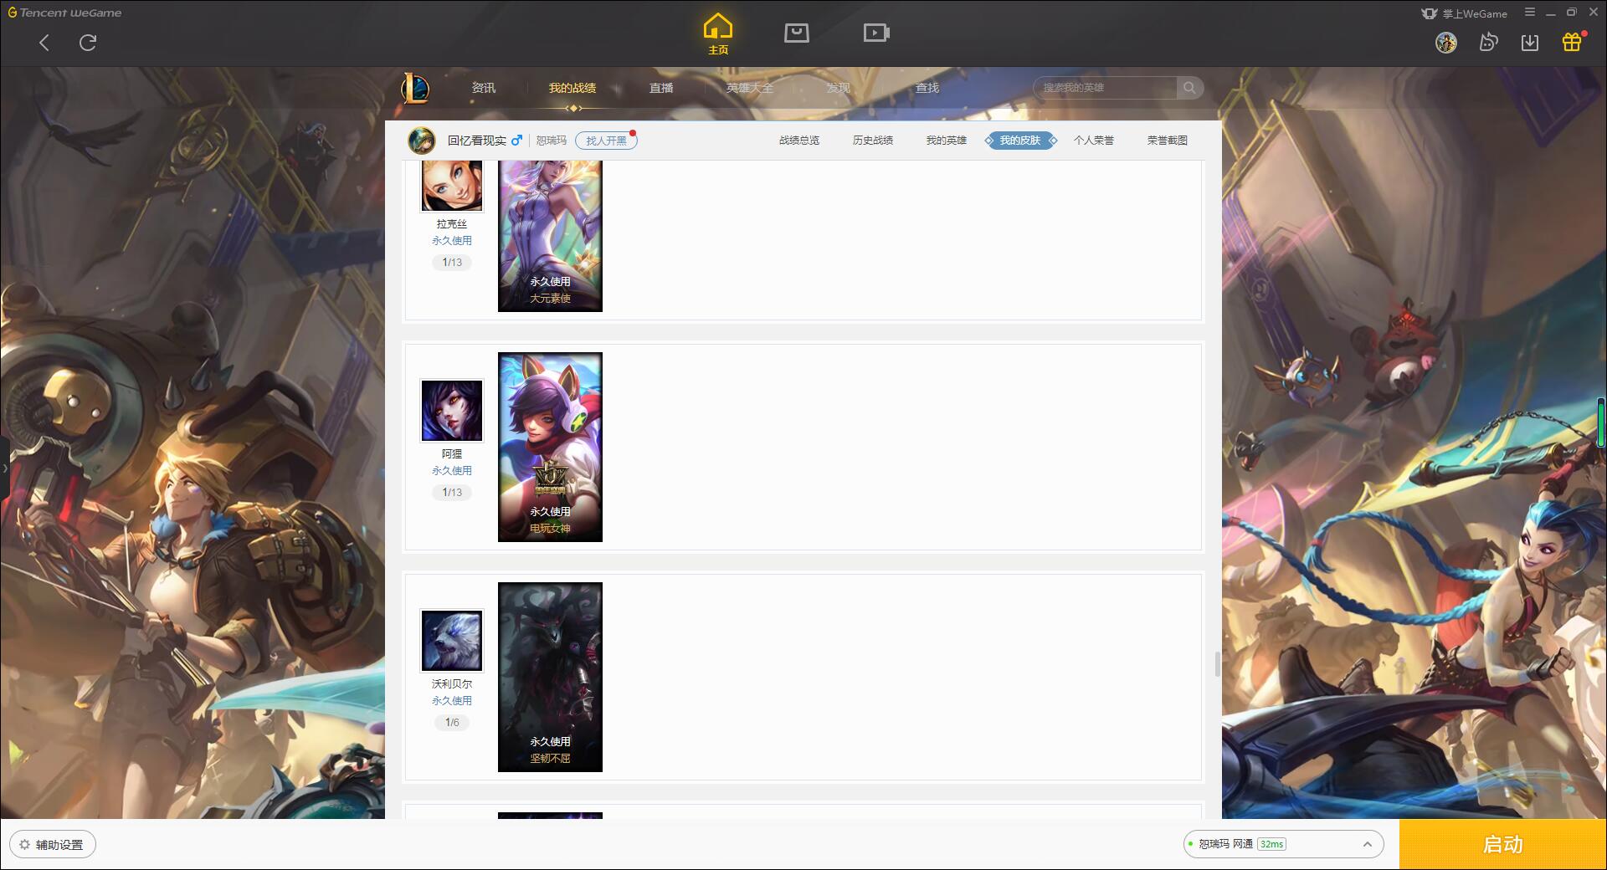Select 我的皮肤 sub-tab
This screenshot has width=1607, height=870.
tap(1020, 141)
